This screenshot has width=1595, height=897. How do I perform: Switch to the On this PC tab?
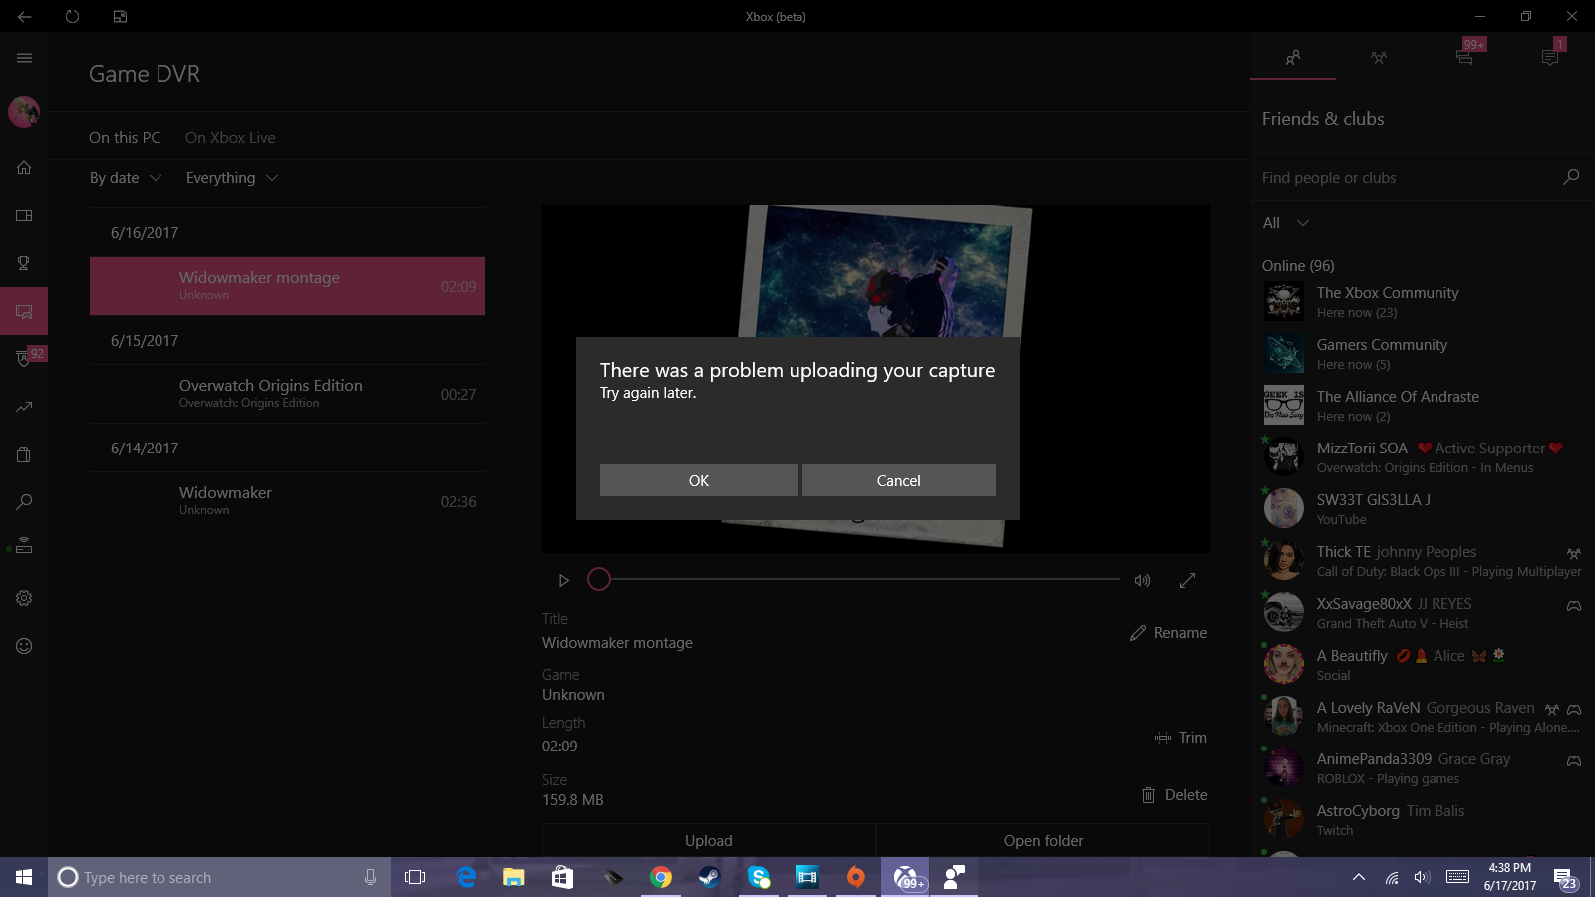coord(125,138)
